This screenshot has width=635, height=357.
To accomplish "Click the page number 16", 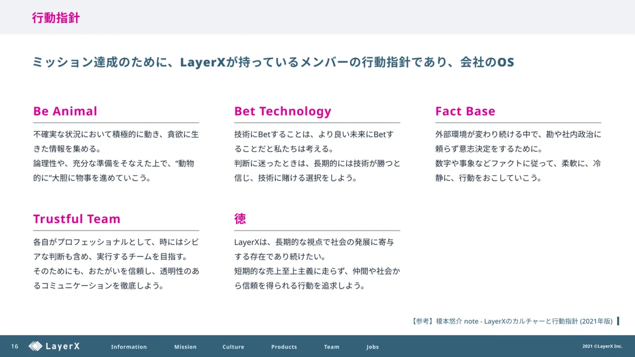I will pyautogui.click(x=15, y=347).
